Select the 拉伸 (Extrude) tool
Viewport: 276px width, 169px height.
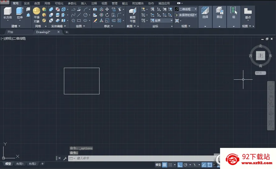20,13
